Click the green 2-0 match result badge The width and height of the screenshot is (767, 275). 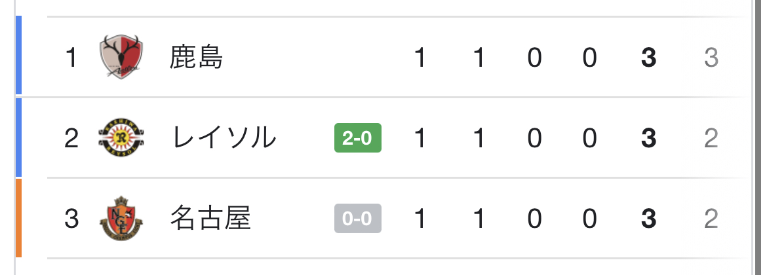point(357,137)
